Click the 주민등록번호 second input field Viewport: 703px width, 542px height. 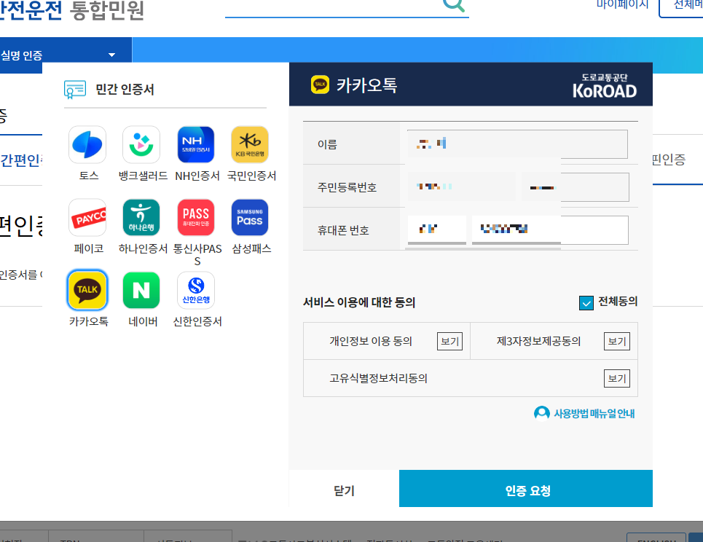pos(576,187)
